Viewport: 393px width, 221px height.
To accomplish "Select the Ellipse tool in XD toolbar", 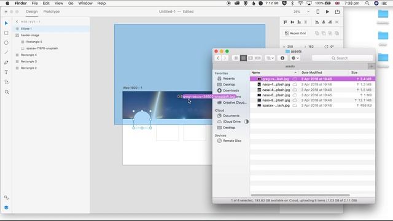I will coord(6,43).
